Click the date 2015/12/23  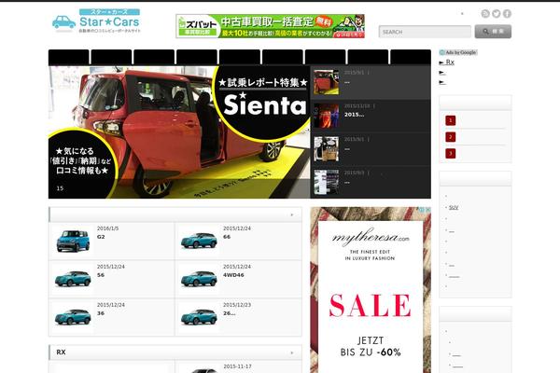pos(237,305)
